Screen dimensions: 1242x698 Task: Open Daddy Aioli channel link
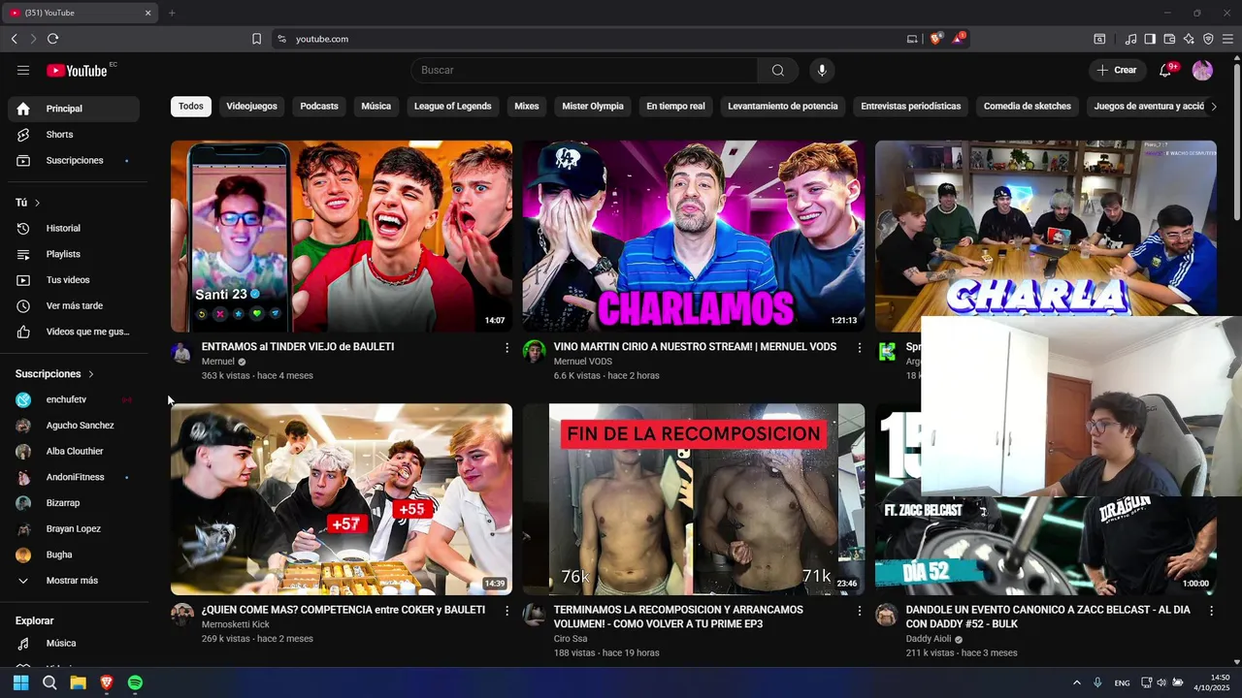(929, 640)
